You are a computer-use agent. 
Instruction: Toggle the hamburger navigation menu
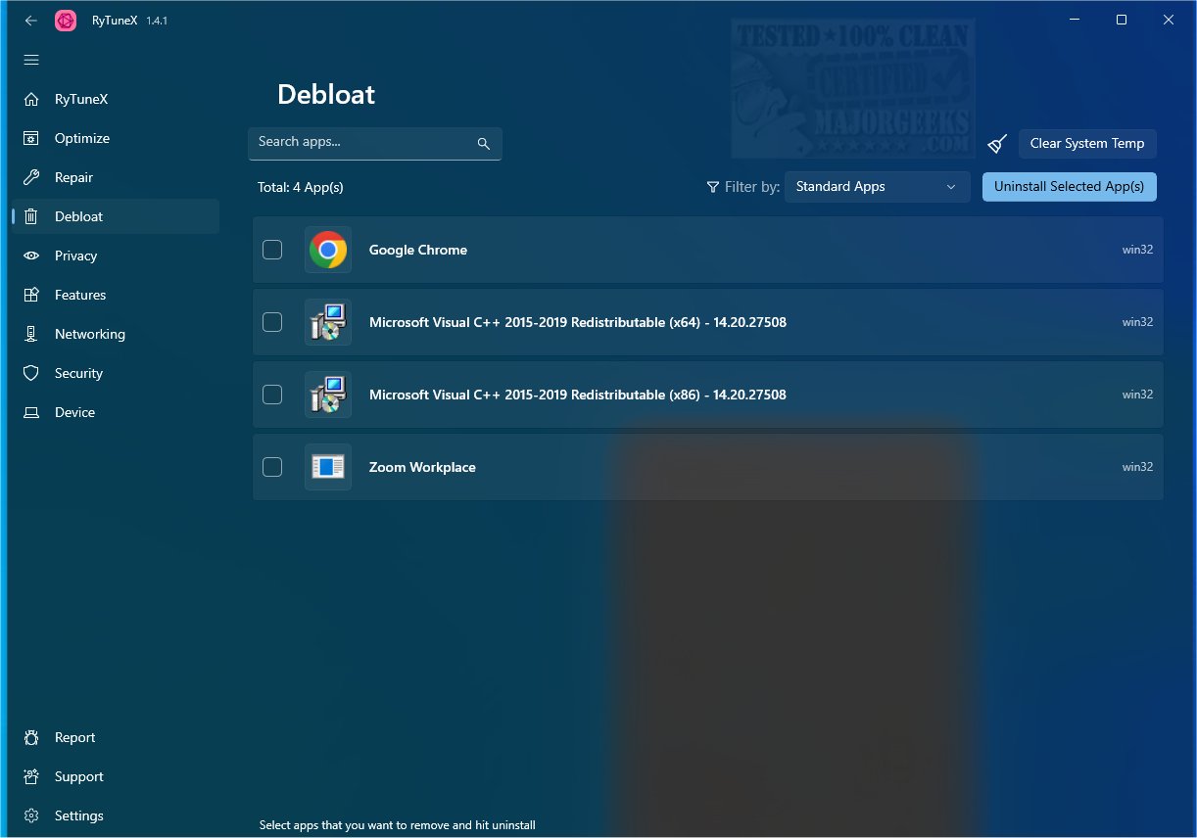pos(31,60)
